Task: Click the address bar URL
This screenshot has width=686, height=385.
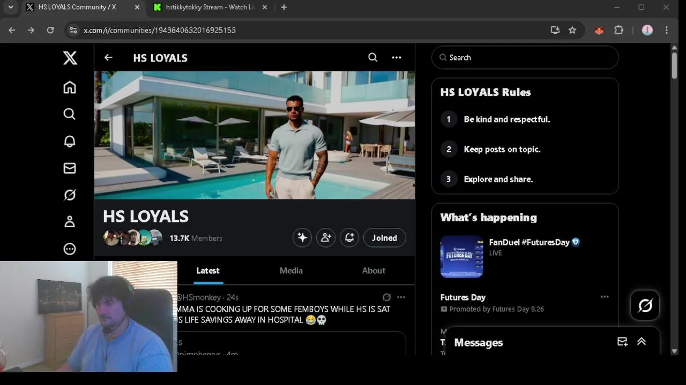Action: (x=160, y=30)
